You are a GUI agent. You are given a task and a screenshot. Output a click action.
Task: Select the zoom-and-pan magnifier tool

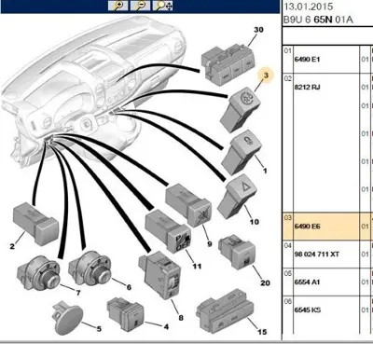click(163, 6)
